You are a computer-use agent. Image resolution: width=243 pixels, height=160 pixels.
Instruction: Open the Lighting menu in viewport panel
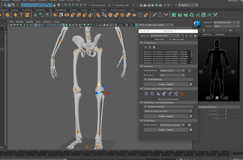[x=29, y=22]
